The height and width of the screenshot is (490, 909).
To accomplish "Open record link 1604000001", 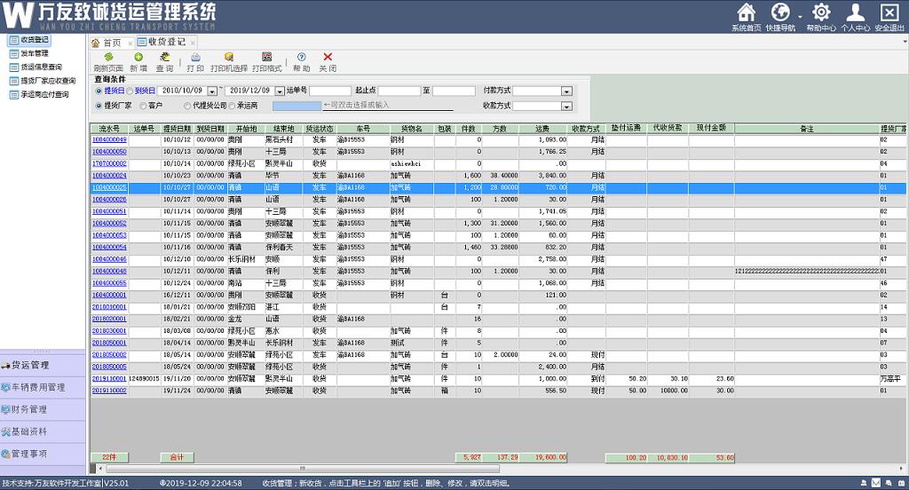I will pyautogui.click(x=109, y=296).
